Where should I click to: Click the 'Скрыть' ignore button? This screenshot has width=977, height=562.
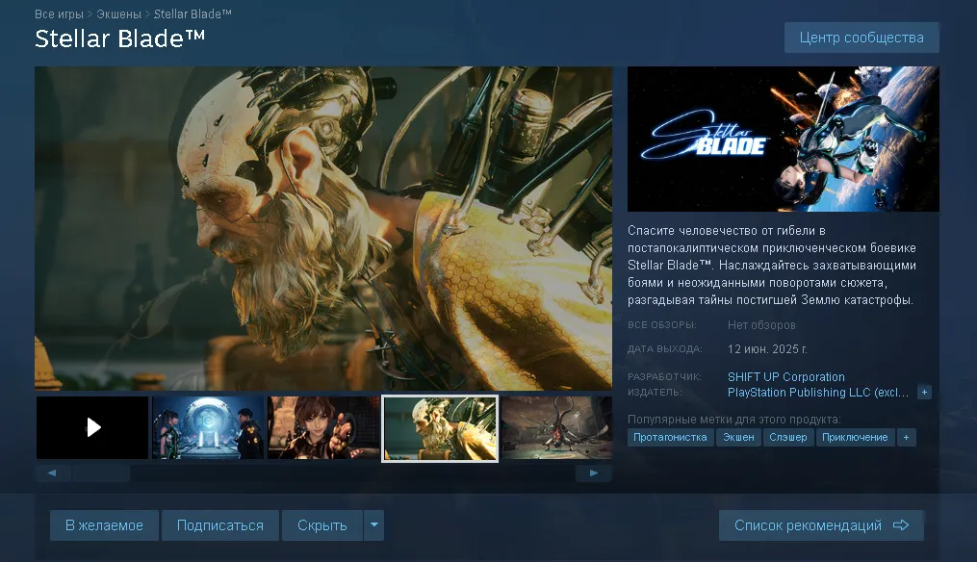(x=322, y=525)
